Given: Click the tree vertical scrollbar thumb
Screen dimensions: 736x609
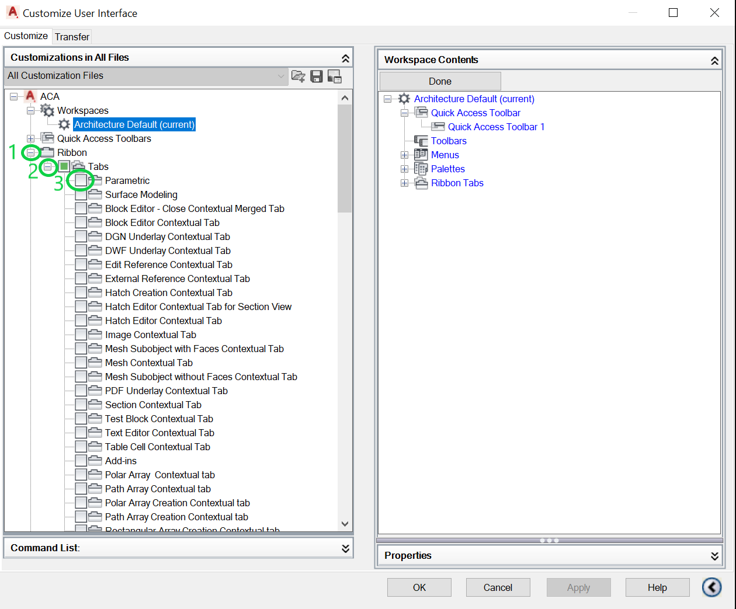Looking at the screenshot, I should [x=345, y=159].
